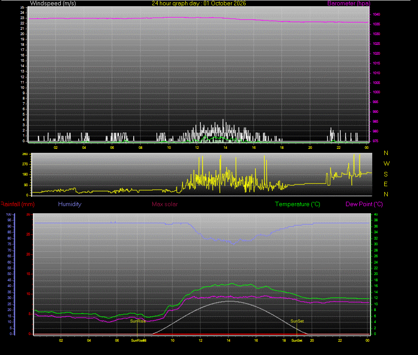Click the 25 rainfall scale value
418x355 pixels.
pos(28,235)
